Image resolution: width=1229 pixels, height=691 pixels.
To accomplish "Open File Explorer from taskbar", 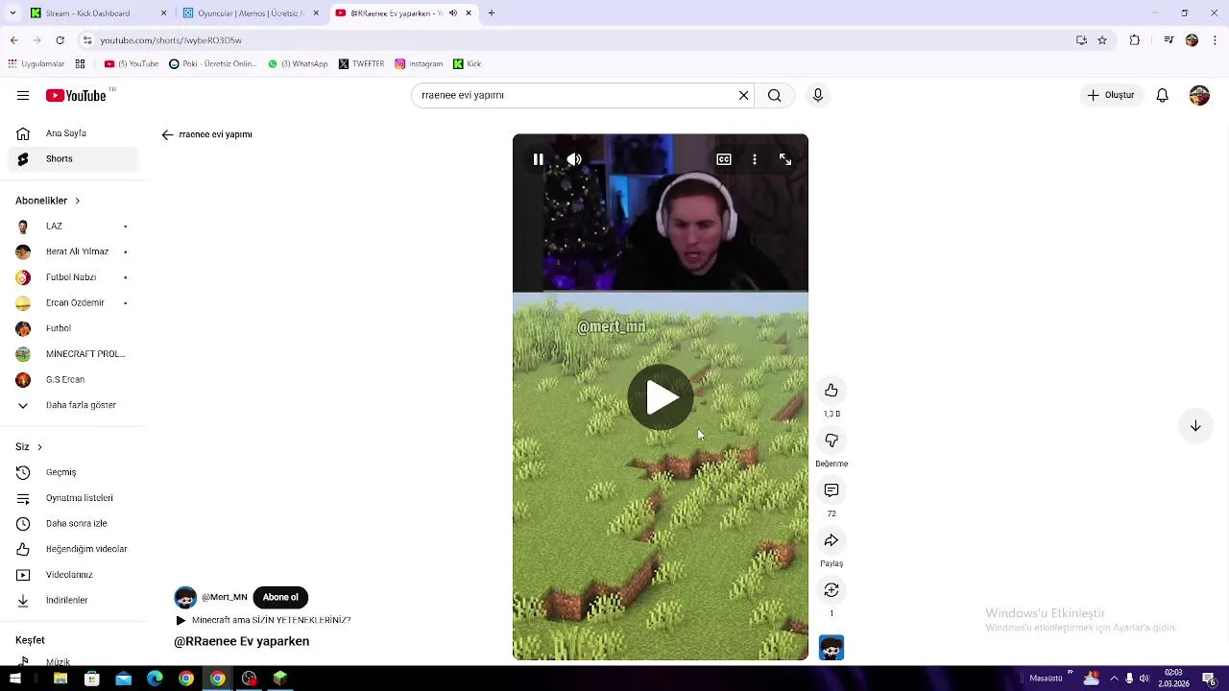I will click(60, 679).
